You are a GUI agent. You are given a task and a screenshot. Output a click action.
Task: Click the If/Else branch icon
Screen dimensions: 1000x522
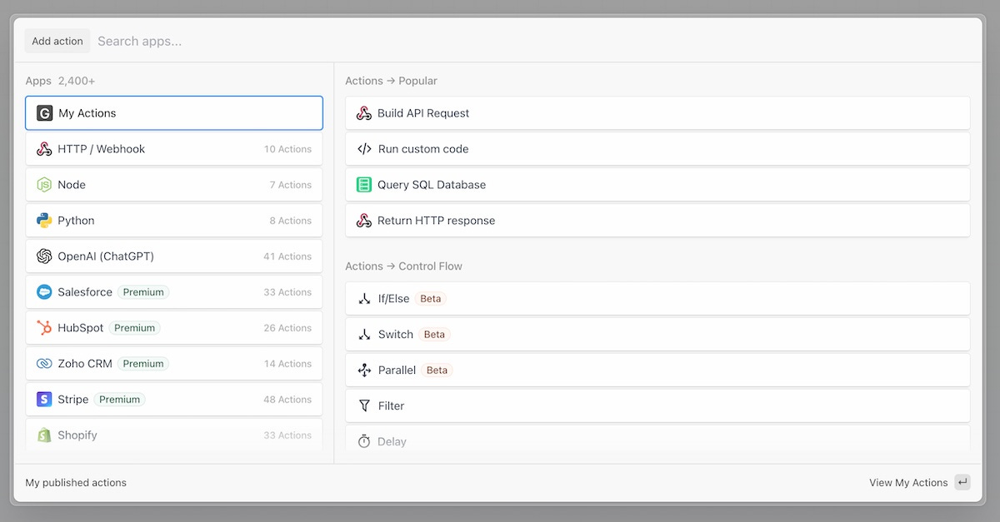coord(364,299)
